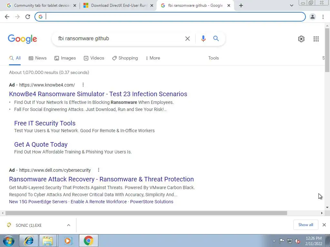The width and height of the screenshot is (330, 247).
Task: Open New 15G PowerEdge Servers link
Action: [38, 202]
